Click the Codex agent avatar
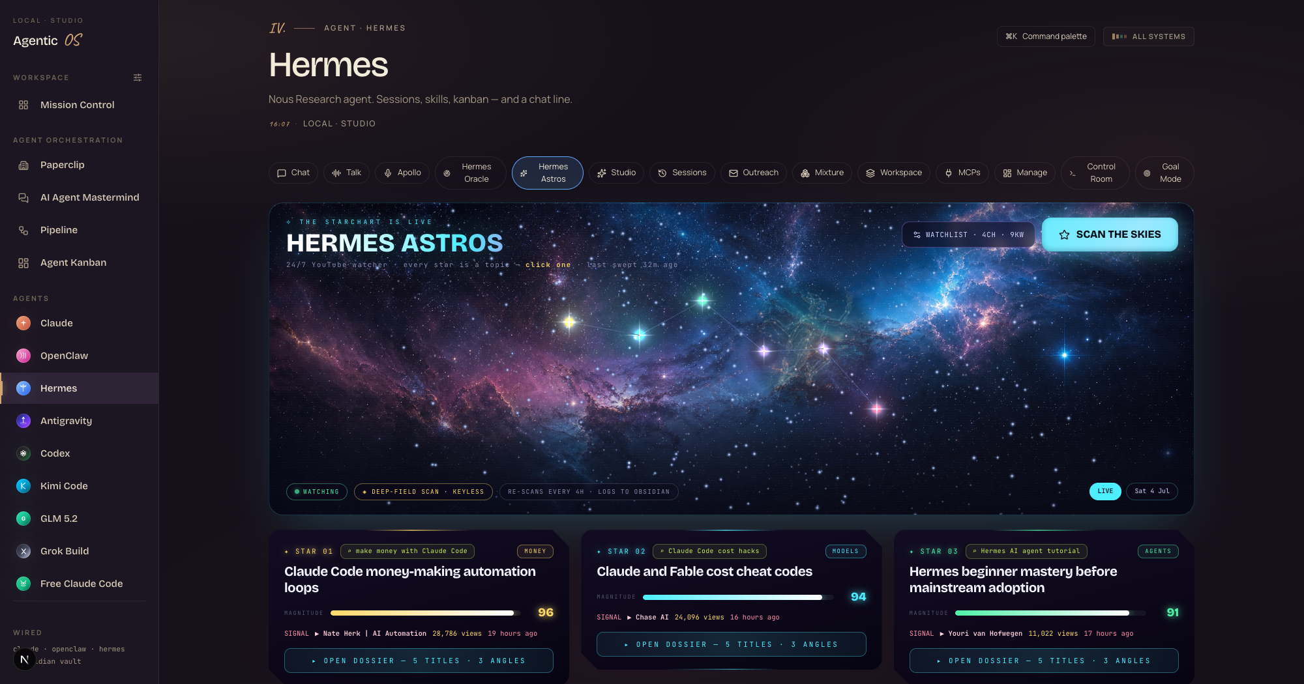The image size is (1304, 684). 23,453
